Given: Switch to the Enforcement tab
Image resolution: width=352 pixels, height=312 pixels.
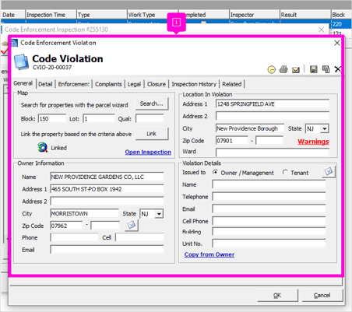Looking at the screenshot, I should point(74,84).
